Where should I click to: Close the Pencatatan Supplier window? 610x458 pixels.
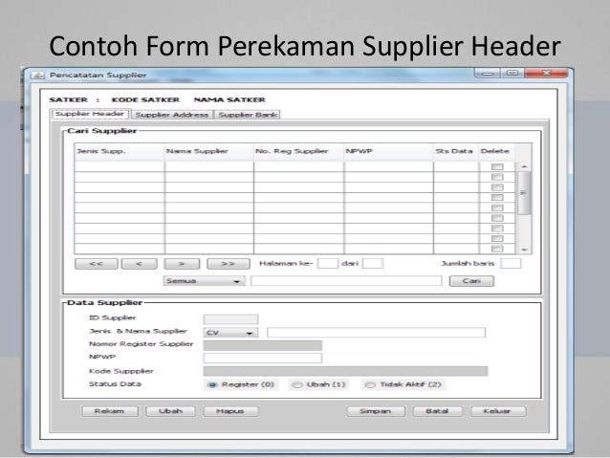click(x=546, y=74)
